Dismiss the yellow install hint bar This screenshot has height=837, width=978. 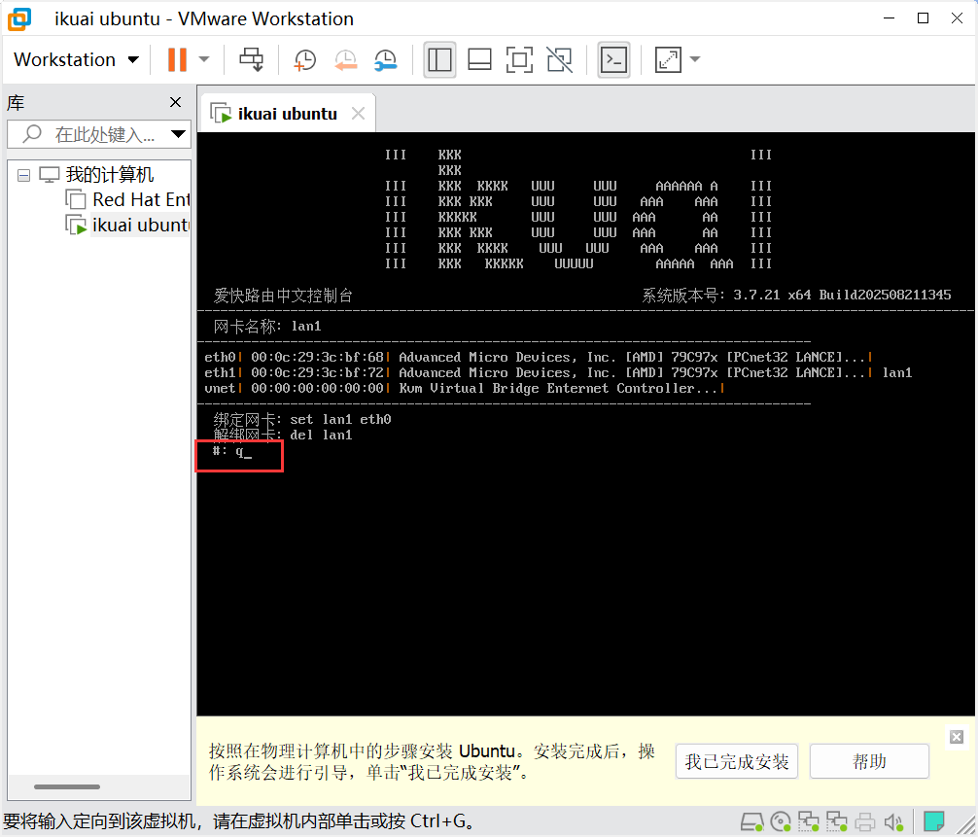tap(957, 737)
